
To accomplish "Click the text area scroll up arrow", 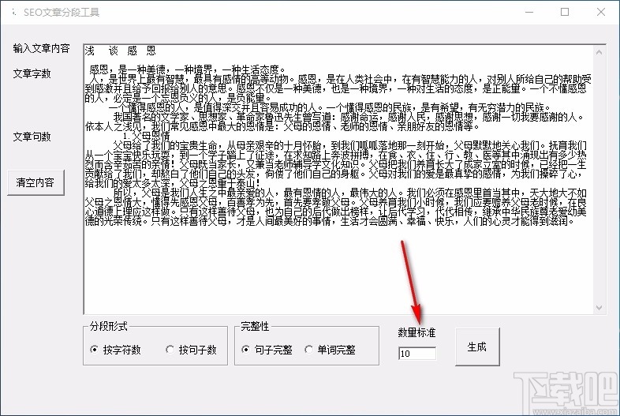I will point(599,52).
